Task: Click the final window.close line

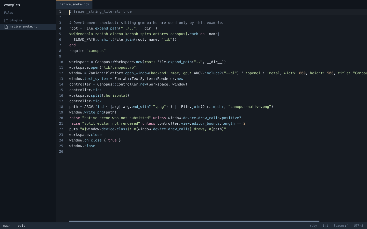Action: 82,146
